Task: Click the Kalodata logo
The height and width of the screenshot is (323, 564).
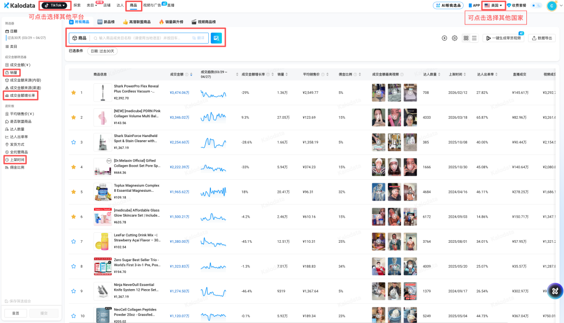Action: pyautogui.click(x=19, y=5)
